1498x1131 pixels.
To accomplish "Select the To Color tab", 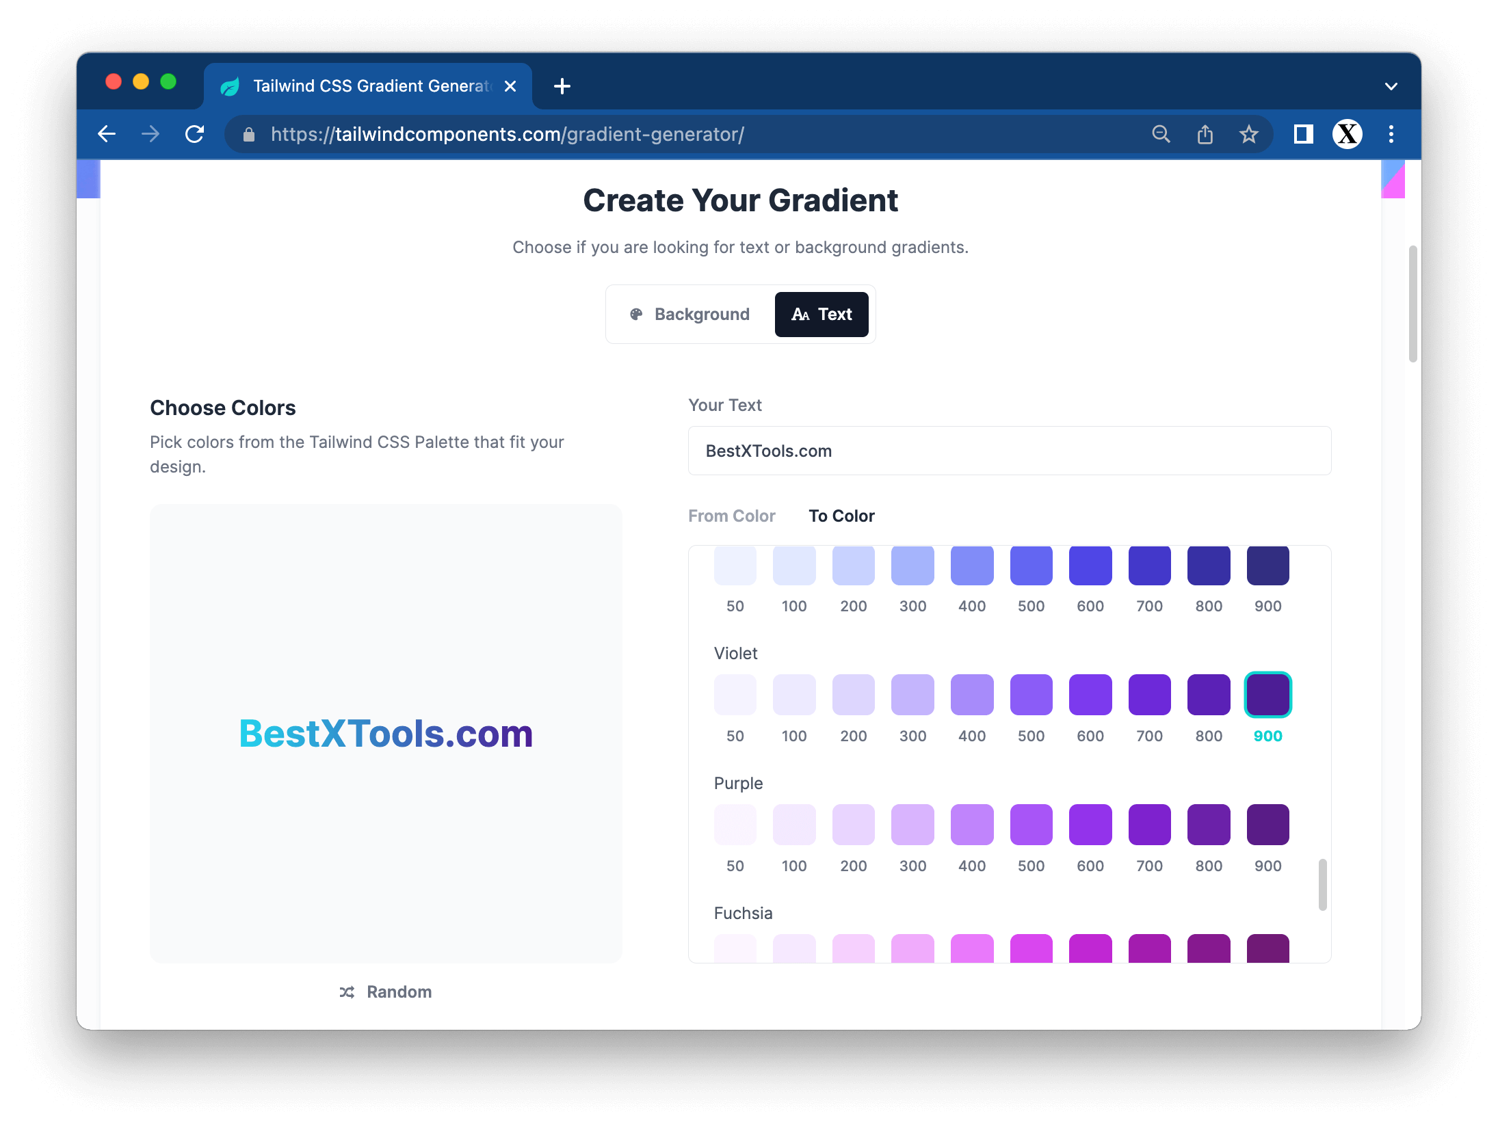I will coord(841,516).
